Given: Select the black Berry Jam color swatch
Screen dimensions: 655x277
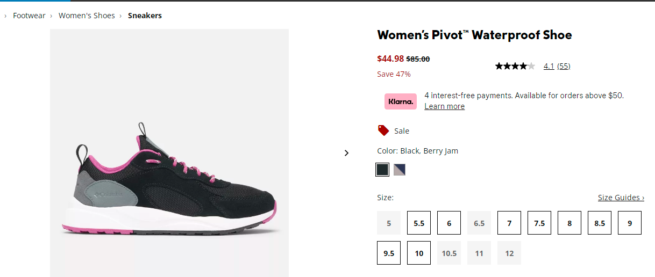Looking at the screenshot, I should [382, 170].
